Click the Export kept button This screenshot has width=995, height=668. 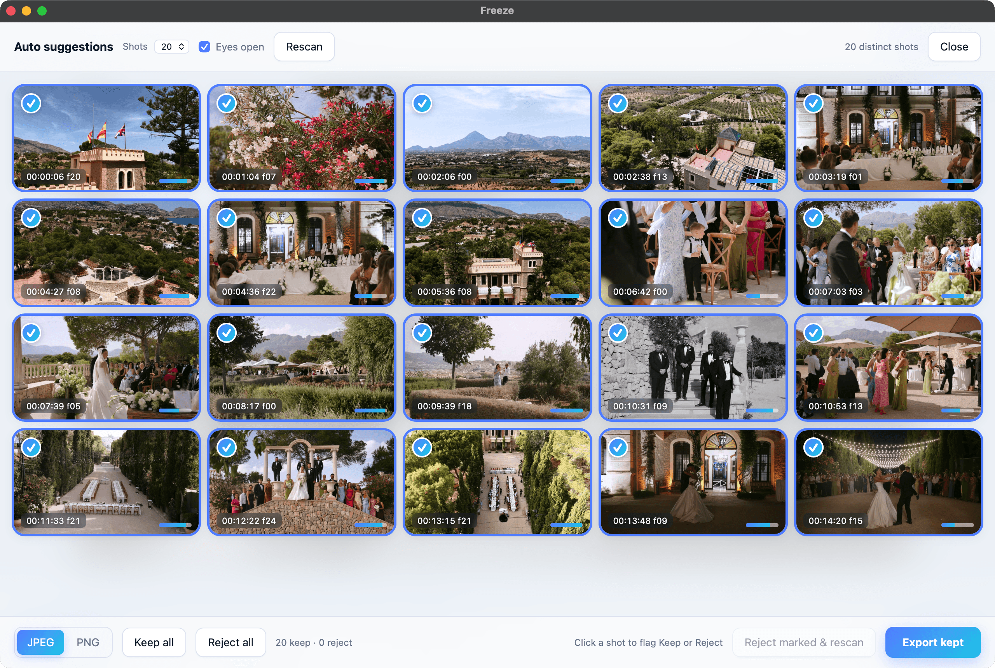click(933, 642)
